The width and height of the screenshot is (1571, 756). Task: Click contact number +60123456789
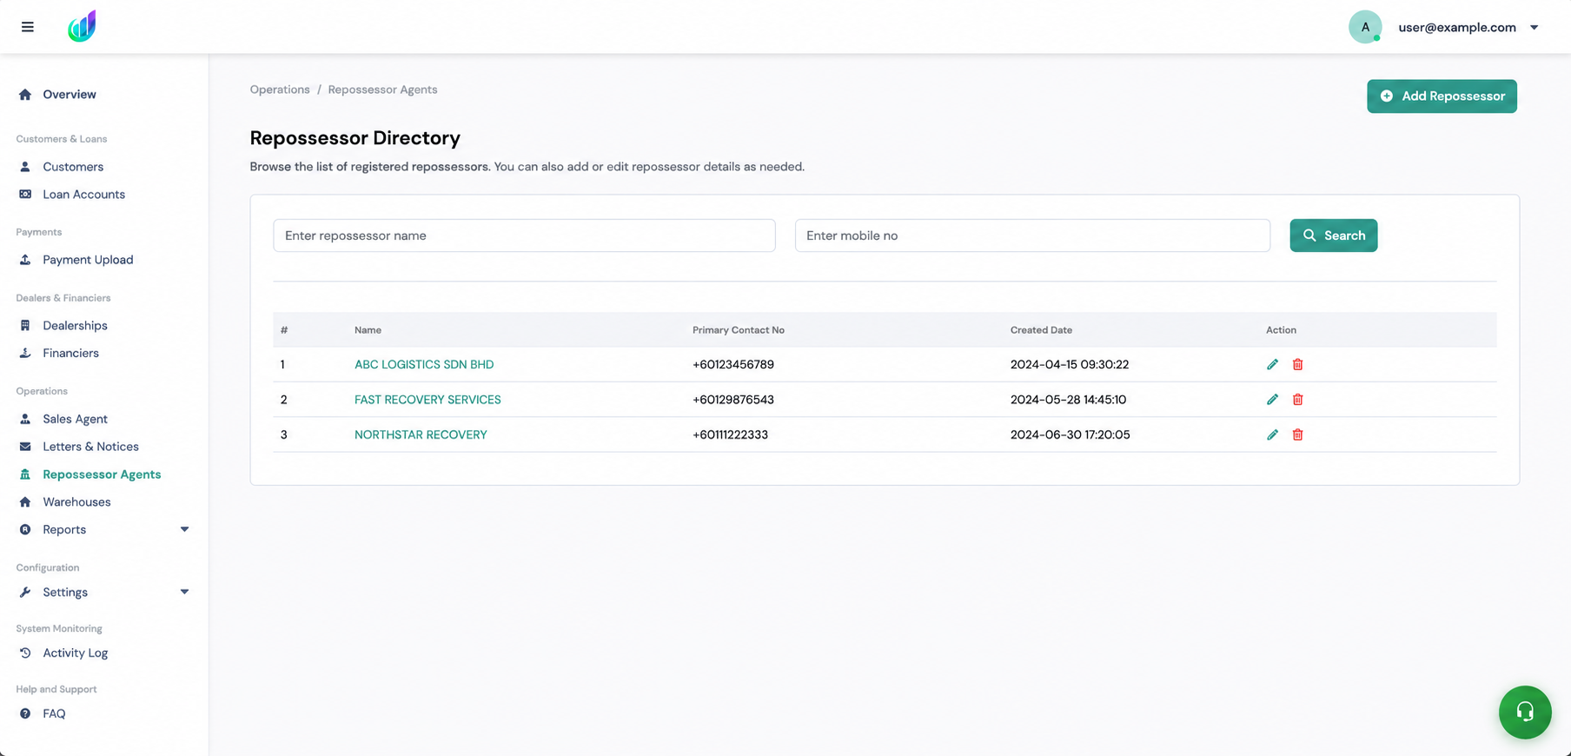[733, 365]
